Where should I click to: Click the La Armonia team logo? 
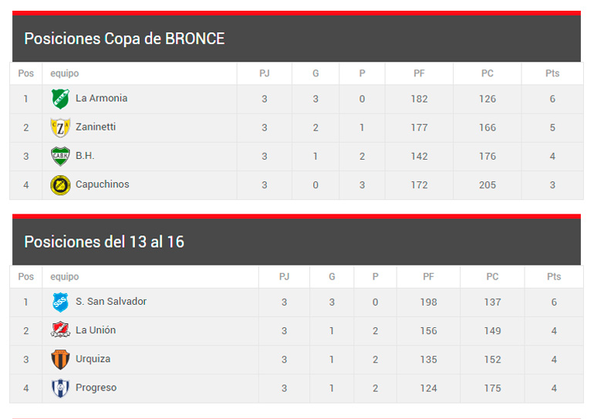pos(60,99)
